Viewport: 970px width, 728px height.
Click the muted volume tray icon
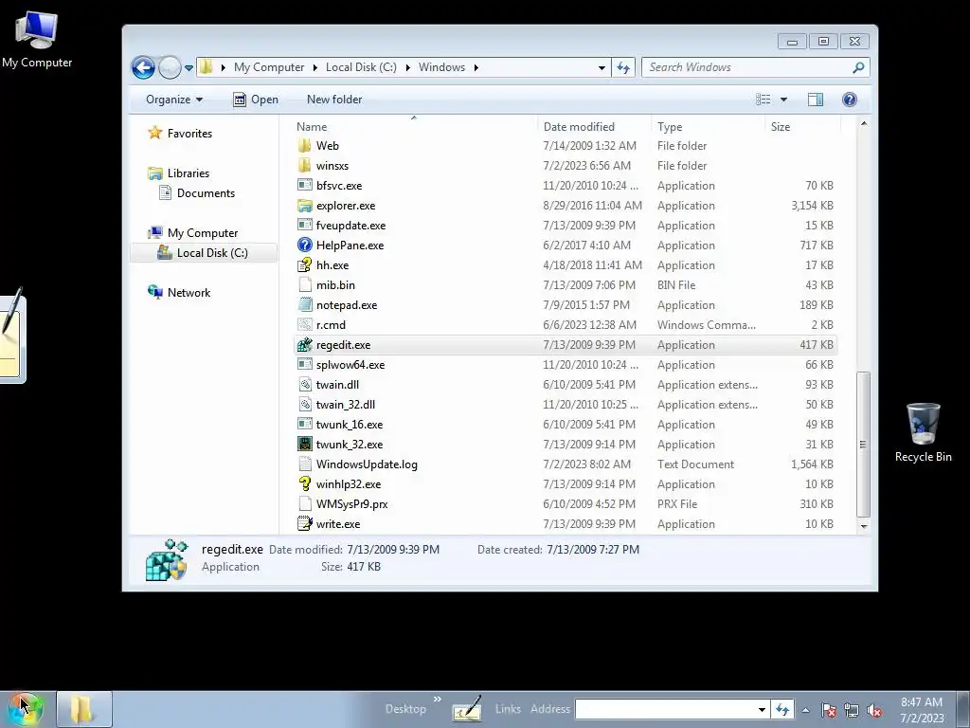point(874,711)
